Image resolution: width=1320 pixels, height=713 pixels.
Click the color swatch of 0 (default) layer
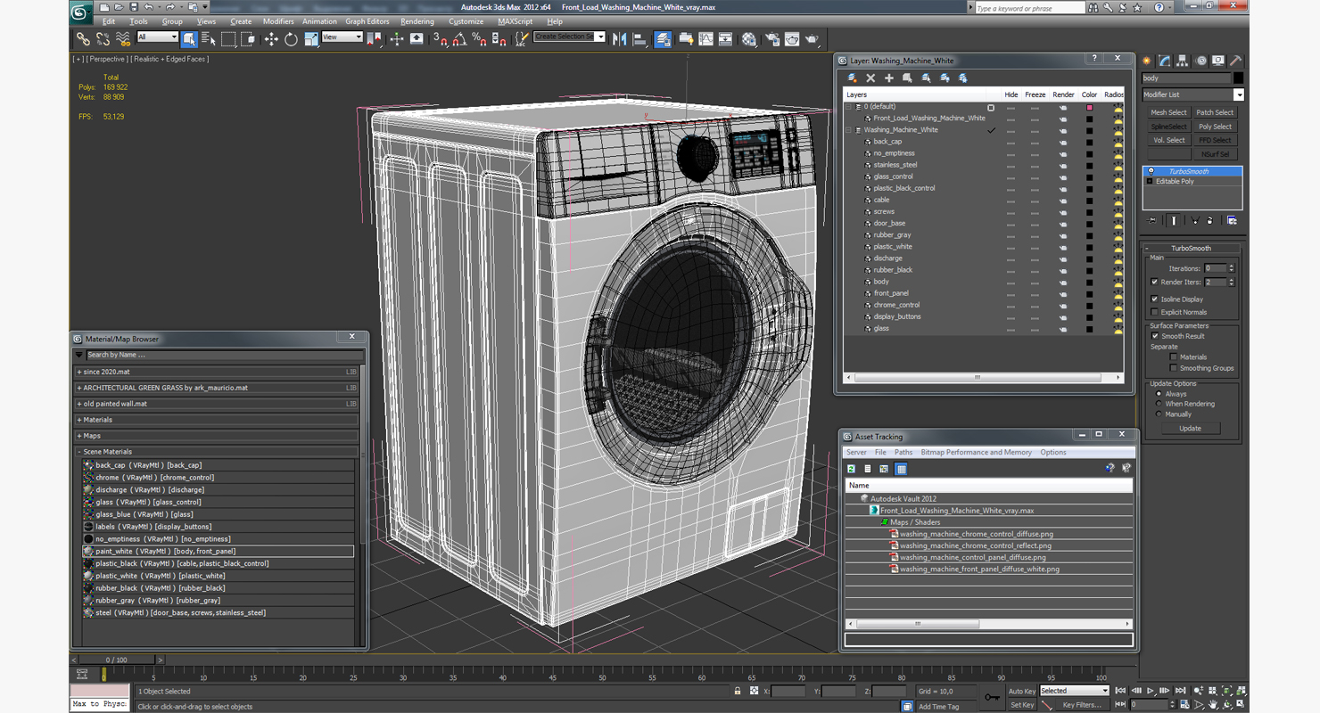(1089, 107)
